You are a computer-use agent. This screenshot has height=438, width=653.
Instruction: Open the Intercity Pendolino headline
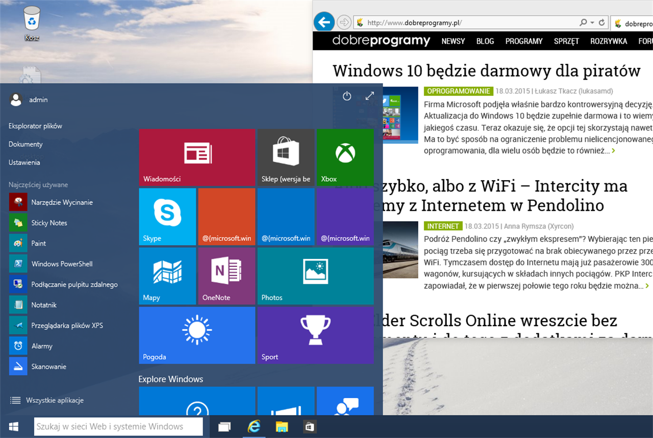[480, 196]
